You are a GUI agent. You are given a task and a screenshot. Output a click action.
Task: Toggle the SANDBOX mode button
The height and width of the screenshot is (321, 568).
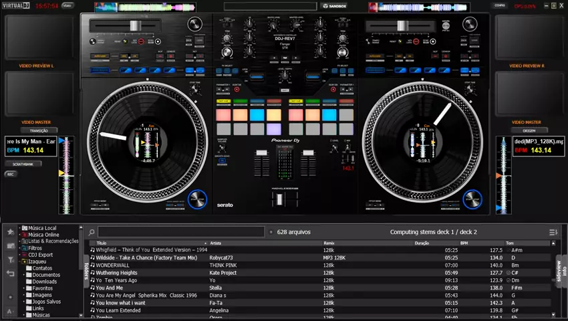[334, 6]
